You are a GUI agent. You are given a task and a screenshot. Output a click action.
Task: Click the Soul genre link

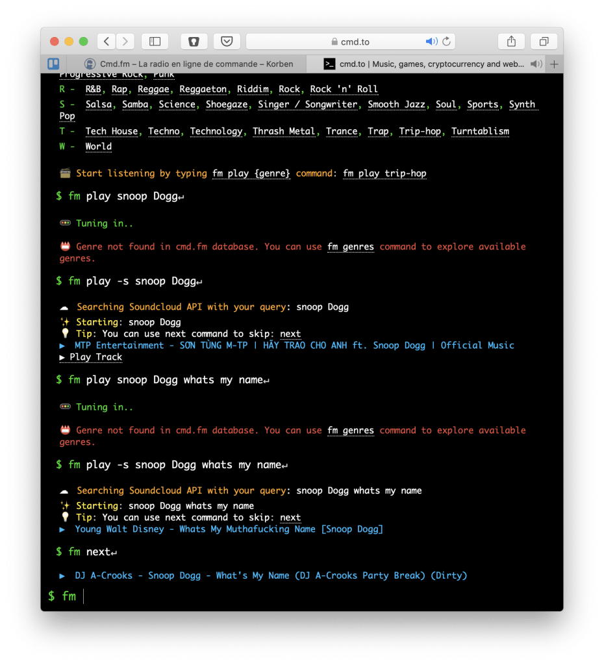tap(446, 105)
